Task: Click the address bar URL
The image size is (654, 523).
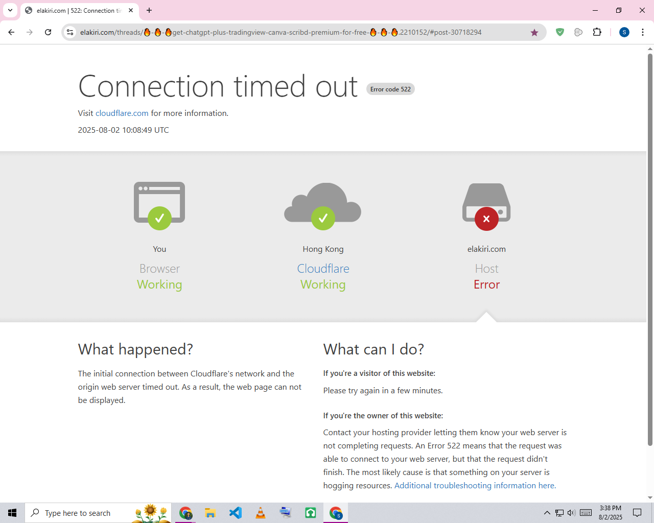Action: point(281,32)
